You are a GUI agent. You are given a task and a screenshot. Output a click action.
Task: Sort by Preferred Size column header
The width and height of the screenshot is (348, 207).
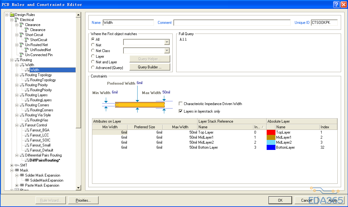pyautogui.click(x=144, y=127)
